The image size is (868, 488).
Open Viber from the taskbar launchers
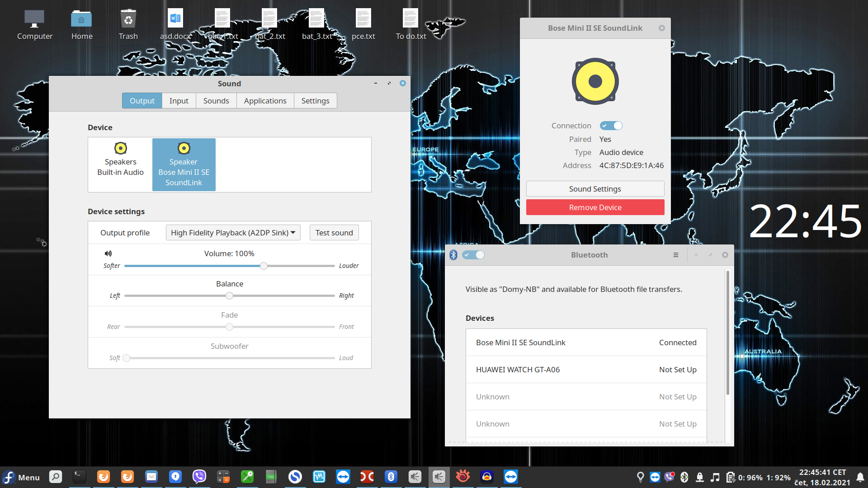point(199,477)
